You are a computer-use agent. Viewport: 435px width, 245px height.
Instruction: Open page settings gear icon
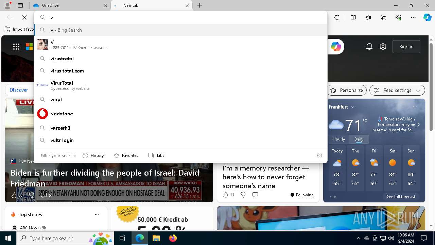click(383, 47)
